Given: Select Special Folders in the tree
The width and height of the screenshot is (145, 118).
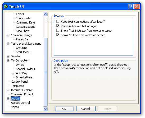Looking at the screenshot, I should point(25,69).
